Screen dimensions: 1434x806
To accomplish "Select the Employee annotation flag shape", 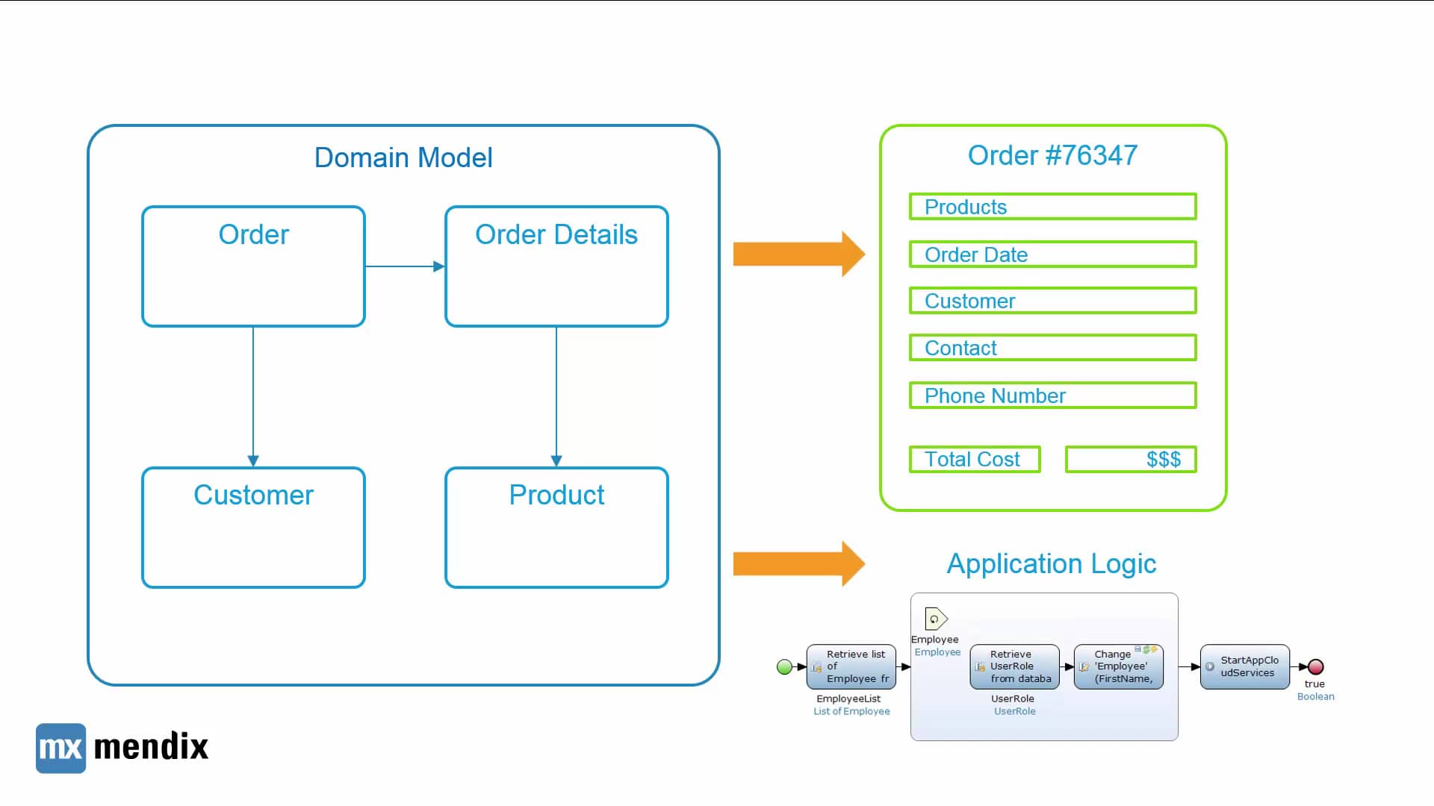I will [936, 618].
